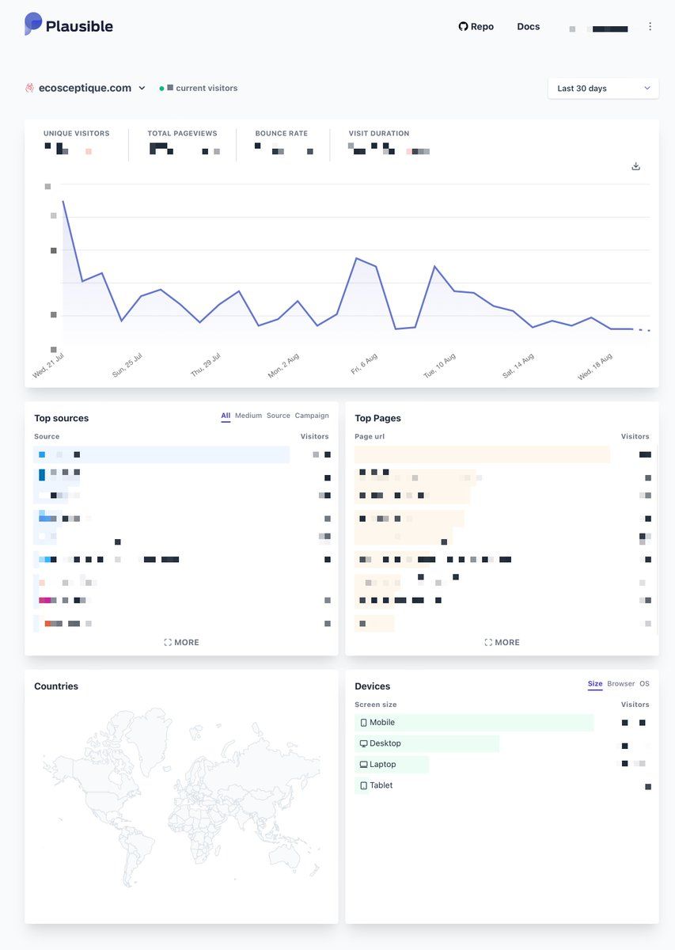Click the "Source" column header under Top sources
Viewport: 675px width, 950px height.
[x=47, y=436]
